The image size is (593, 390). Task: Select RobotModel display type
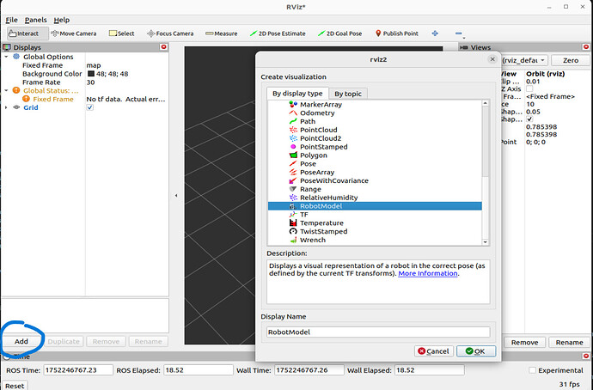click(375, 206)
